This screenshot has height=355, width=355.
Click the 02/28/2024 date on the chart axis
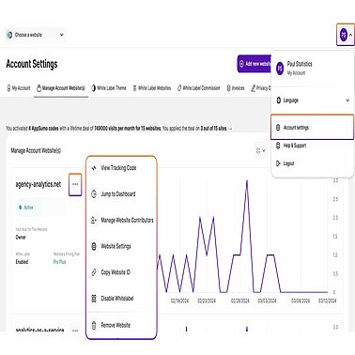[239, 301]
